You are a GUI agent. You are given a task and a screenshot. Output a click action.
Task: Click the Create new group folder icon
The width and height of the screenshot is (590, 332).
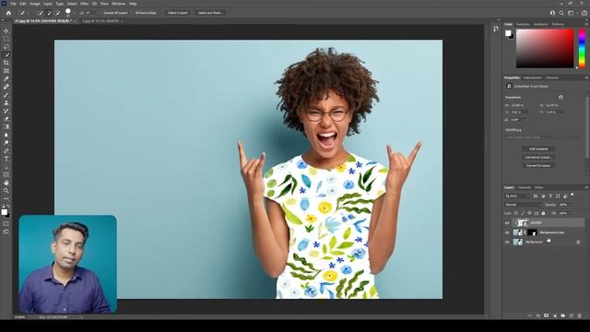pos(563,315)
